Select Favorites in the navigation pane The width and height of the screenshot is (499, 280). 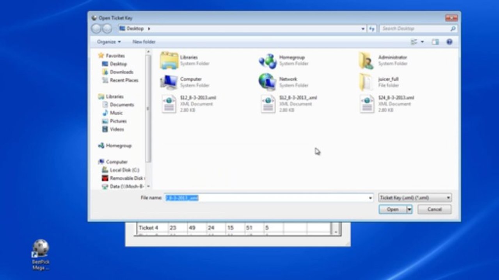(x=111, y=56)
